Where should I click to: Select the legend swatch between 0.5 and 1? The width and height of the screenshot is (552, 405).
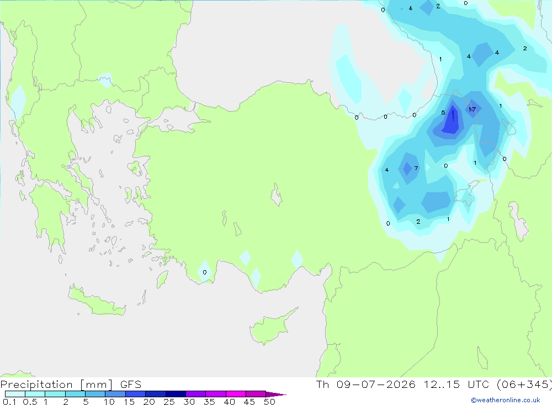(x=35, y=394)
